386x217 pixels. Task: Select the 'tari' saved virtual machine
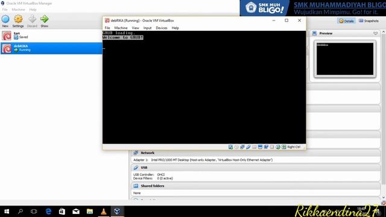51,36
